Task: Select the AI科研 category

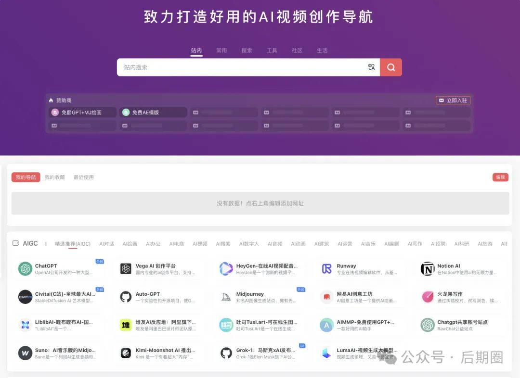Action: [462, 244]
